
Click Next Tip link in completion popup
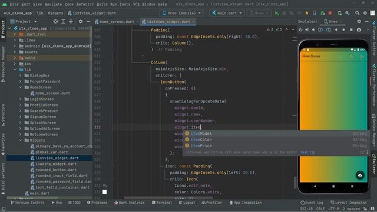[307, 152]
